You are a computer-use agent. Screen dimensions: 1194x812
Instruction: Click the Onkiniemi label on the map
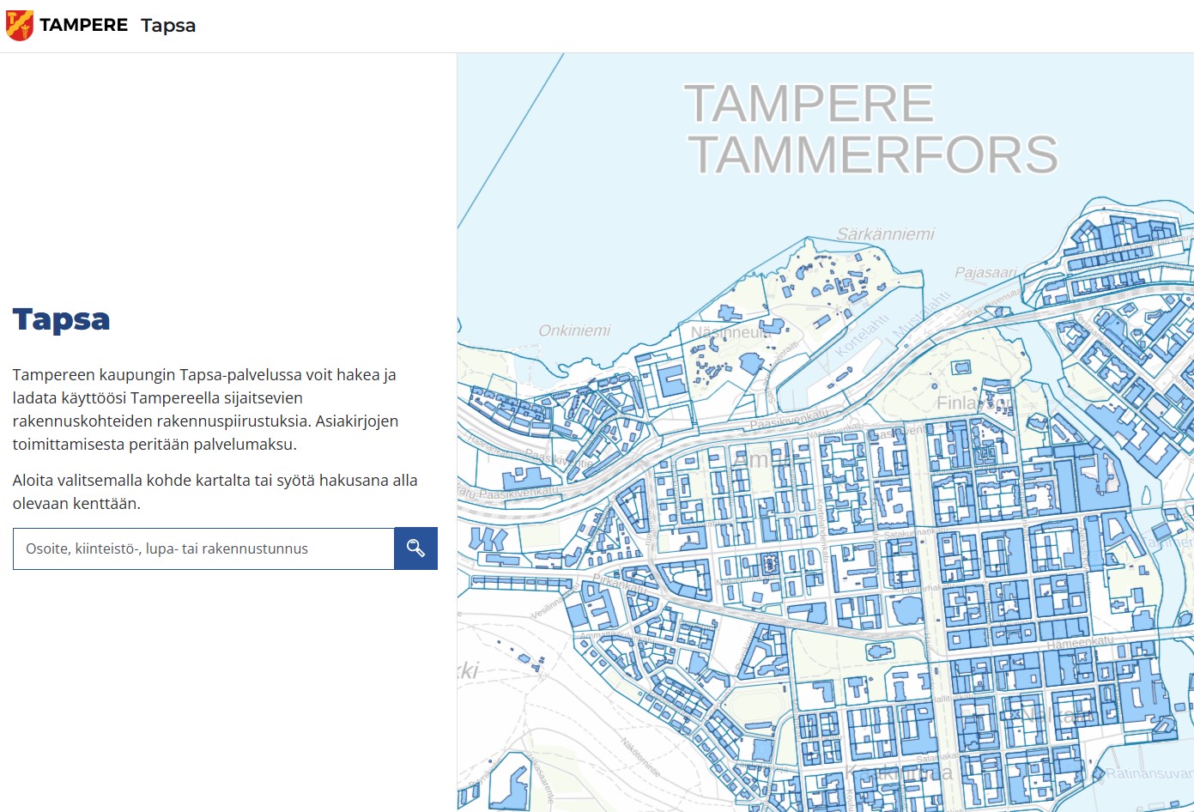[x=574, y=330]
